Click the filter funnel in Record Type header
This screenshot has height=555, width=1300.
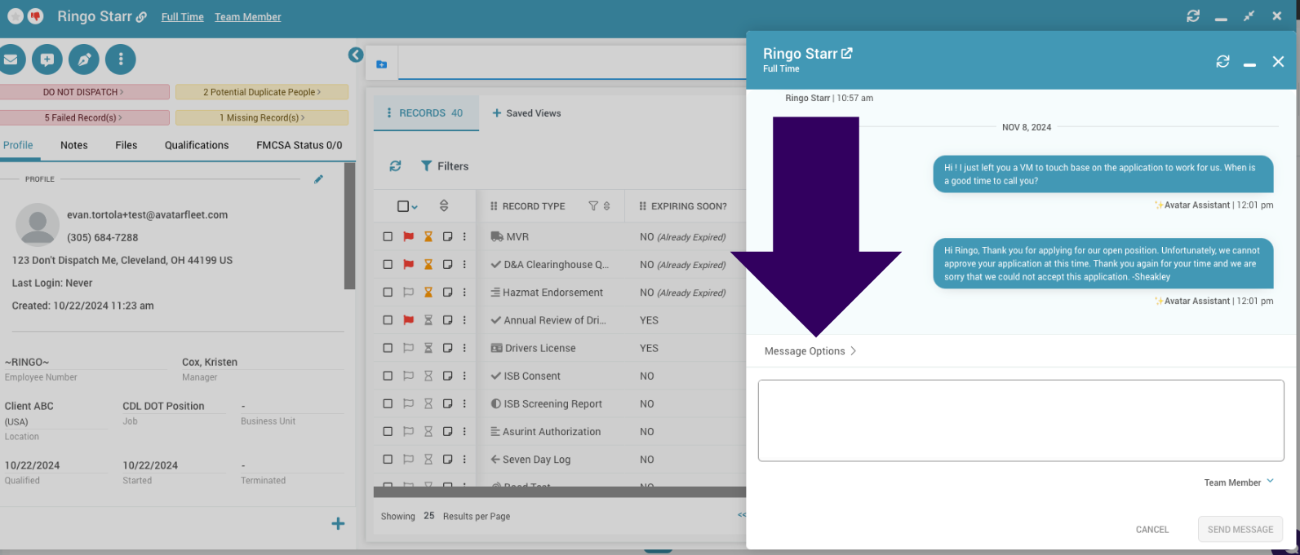593,206
